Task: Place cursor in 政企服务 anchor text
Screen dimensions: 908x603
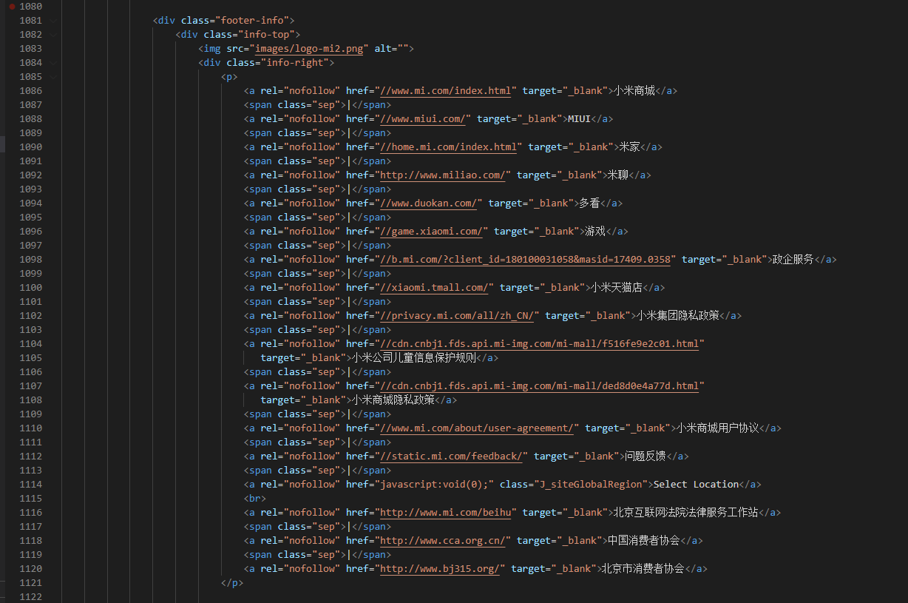Action: 793,259
